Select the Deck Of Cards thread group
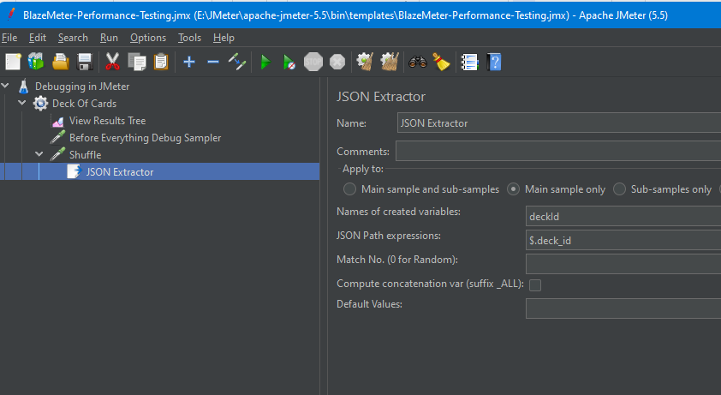The width and height of the screenshot is (721, 395). pyautogui.click(x=84, y=103)
